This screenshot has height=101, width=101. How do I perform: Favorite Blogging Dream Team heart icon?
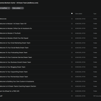click(x=72, y=67)
